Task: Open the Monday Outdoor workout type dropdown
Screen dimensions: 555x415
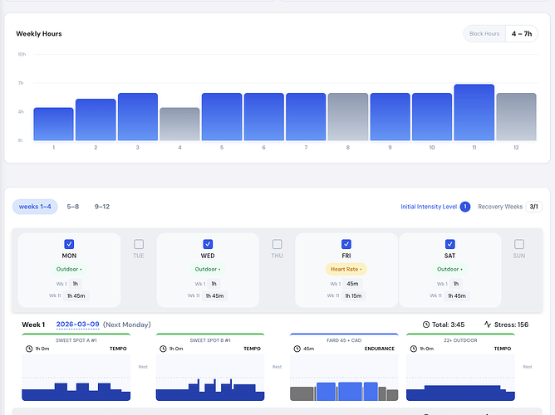Action: [69, 269]
